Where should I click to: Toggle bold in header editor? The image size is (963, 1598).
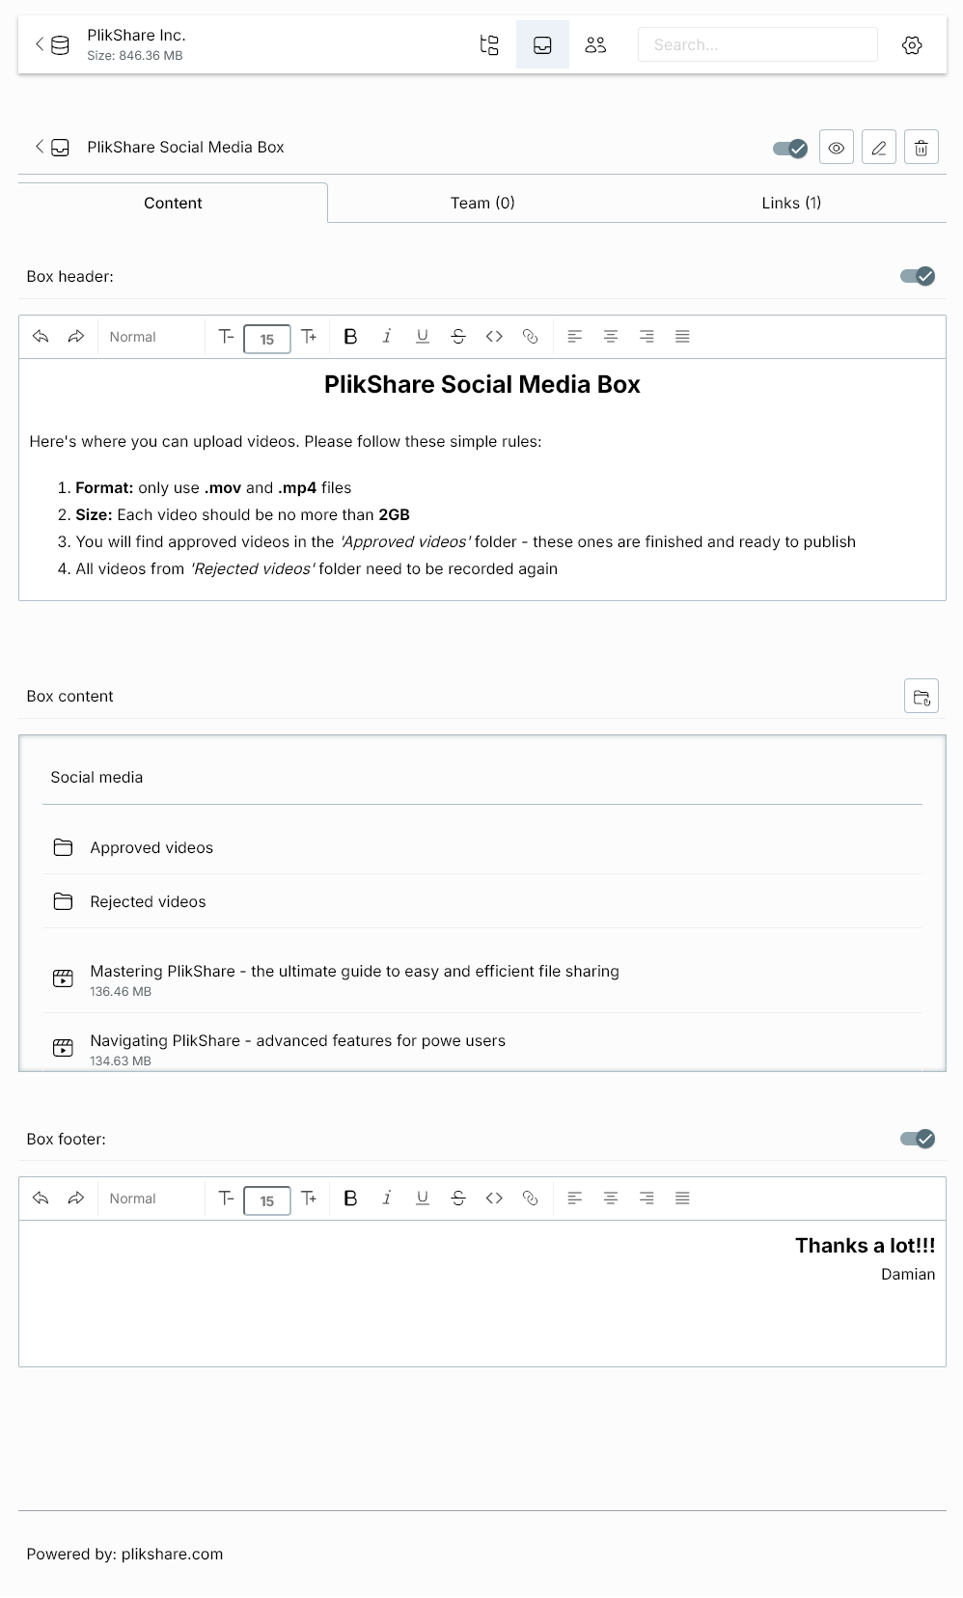[x=350, y=337]
